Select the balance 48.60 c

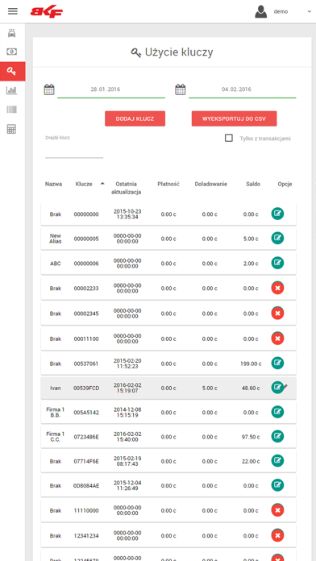point(251,389)
